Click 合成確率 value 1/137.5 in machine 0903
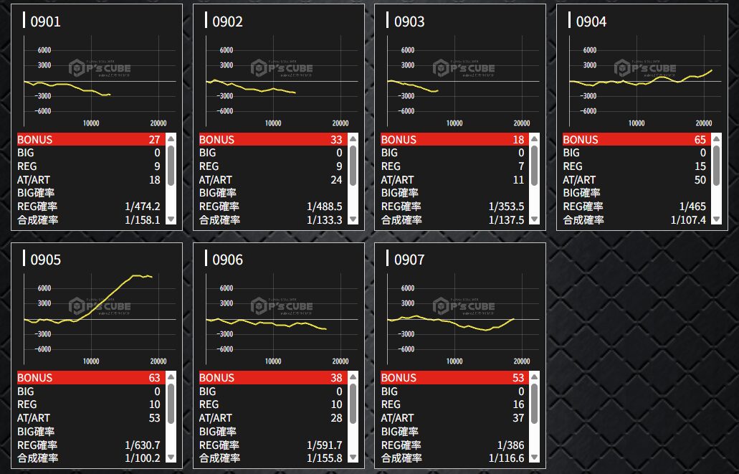The width and height of the screenshot is (739, 474). tap(506, 219)
